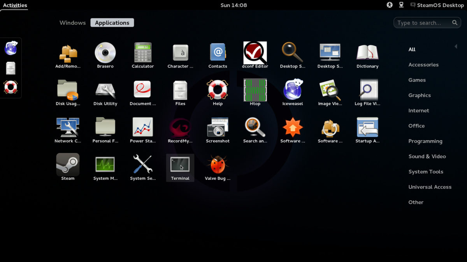This screenshot has width=467, height=262.
Task: Select the Applications tab
Action: 112,23
